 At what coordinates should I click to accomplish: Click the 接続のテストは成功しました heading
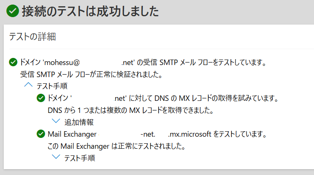(x=90, y=11)
